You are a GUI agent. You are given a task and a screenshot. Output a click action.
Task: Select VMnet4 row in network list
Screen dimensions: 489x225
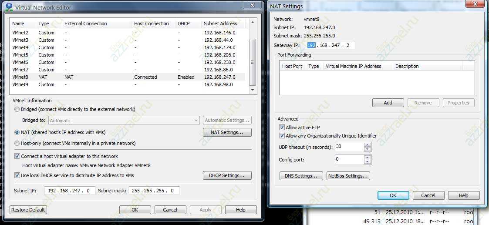point(127,47)
